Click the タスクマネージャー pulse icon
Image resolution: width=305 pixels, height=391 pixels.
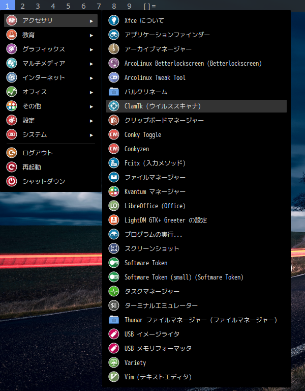[x=114, y=291]
